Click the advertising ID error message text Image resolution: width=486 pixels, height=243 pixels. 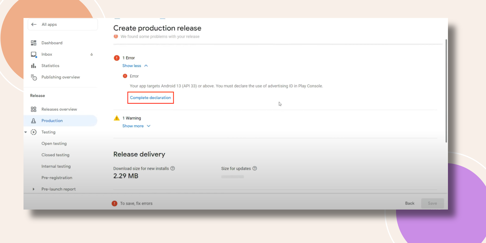pyautogui.click(x=226, y=86)
